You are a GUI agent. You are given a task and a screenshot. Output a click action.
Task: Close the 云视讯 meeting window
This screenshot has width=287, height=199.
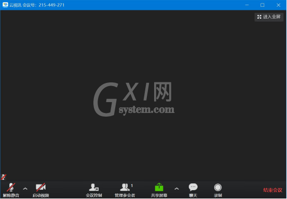[278, 5]
